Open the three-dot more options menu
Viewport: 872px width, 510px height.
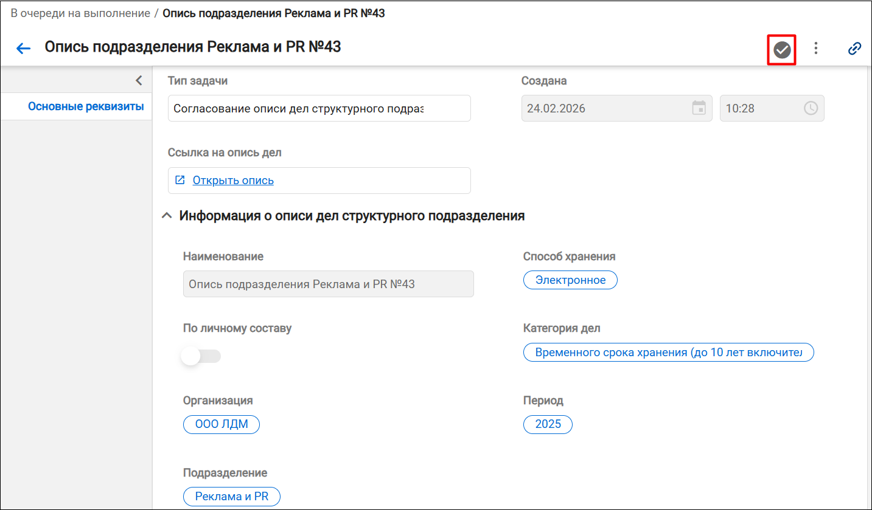816,49
